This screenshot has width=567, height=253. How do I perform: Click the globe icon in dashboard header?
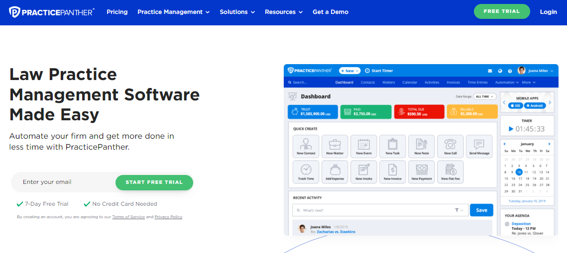pyautogui.click(x=500, y=71)
